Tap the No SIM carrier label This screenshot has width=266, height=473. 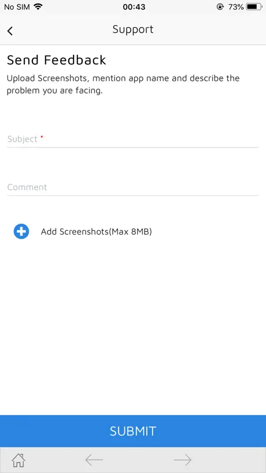click(17, 7)
